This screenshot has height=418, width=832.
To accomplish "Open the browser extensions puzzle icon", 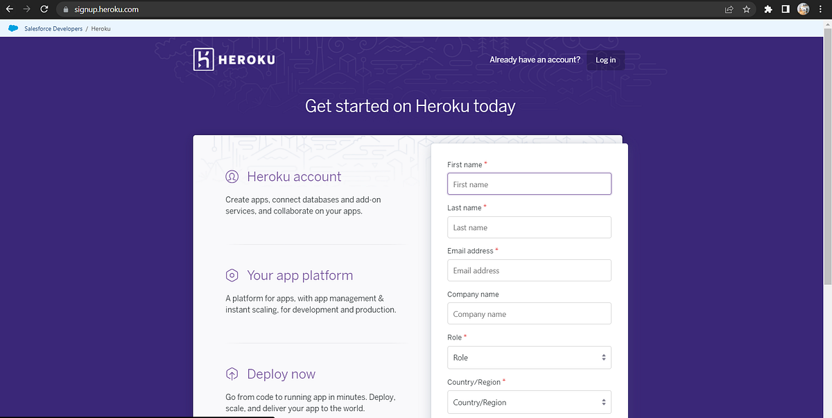I will click(768, 9).
